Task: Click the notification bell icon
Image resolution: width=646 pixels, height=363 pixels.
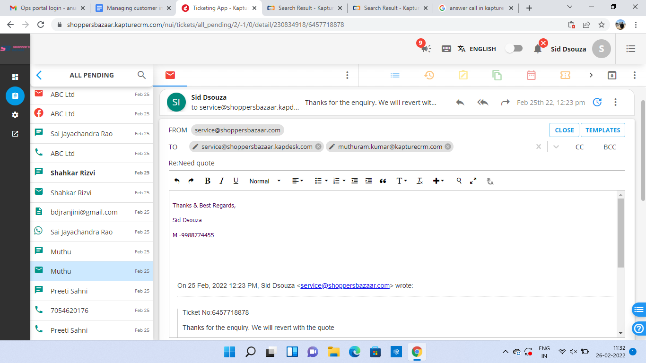Action: point(538,49)
